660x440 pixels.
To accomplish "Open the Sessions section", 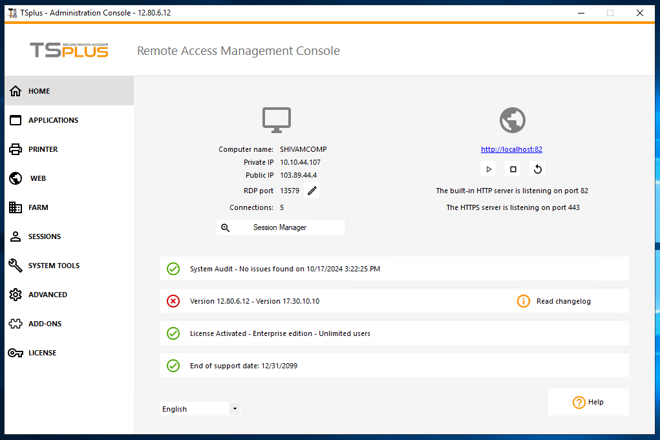I will [x=69, y=236].
